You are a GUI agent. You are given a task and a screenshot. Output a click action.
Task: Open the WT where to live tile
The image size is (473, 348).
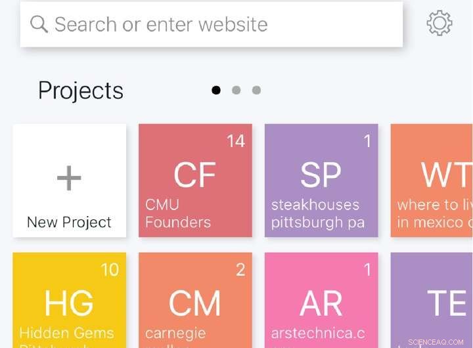click(432, 181)
